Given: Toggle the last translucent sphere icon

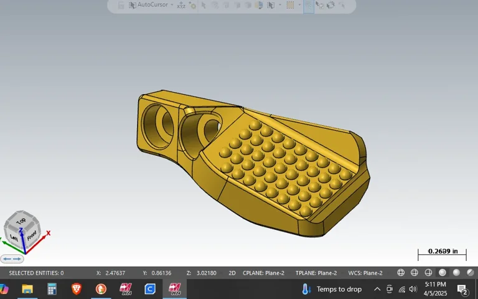Looking at the screenshot, I should click(x=470, y=273).
